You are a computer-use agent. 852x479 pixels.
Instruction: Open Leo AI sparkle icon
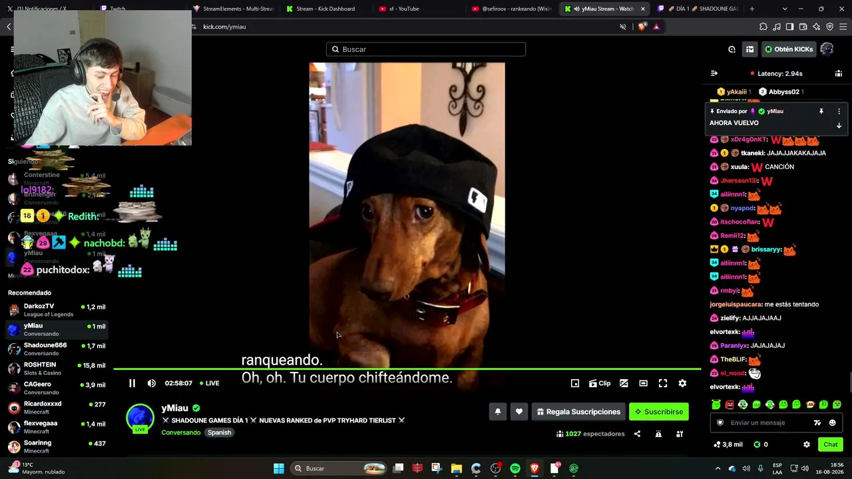pyautogui.click(x=816, y=27)
